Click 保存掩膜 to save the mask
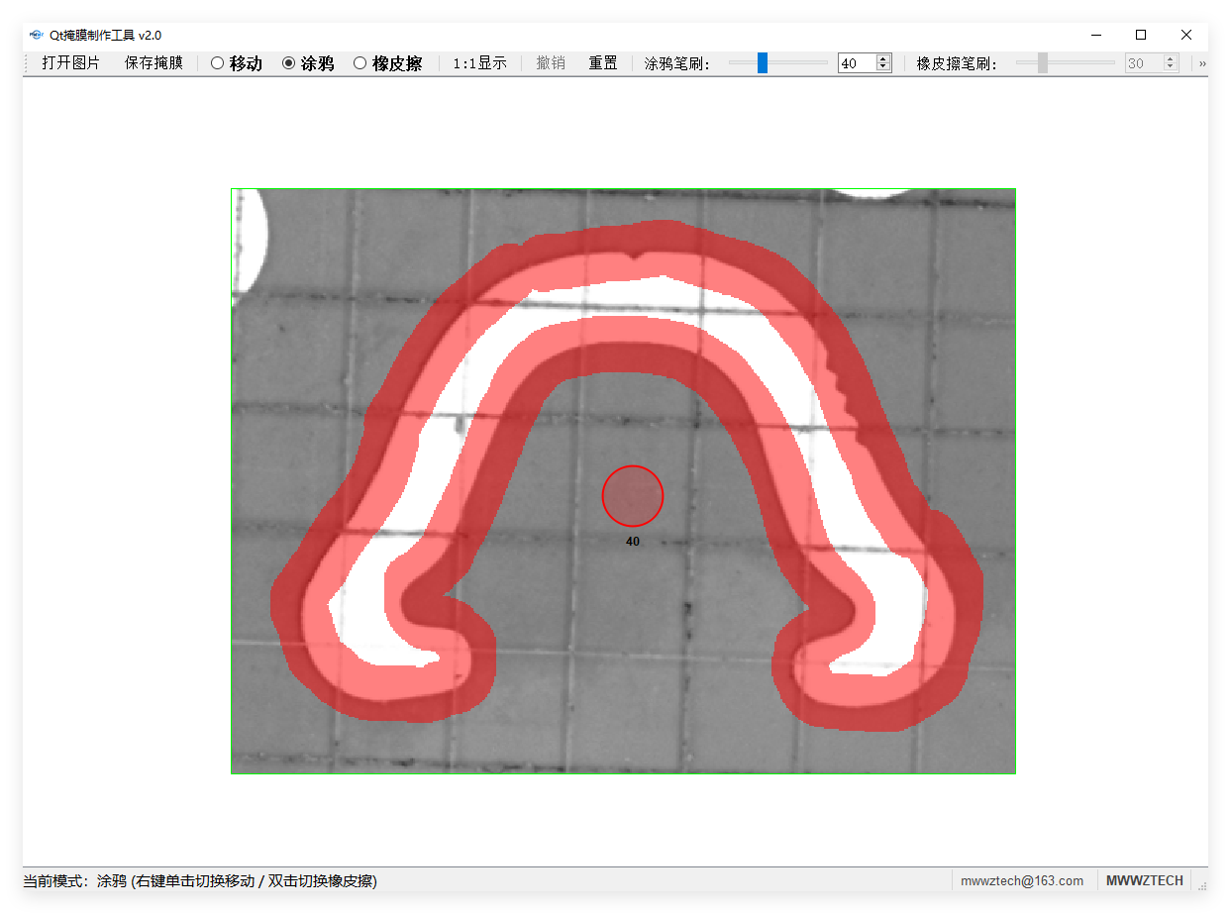Screen dimensions: 1231x914 point(154,63)
